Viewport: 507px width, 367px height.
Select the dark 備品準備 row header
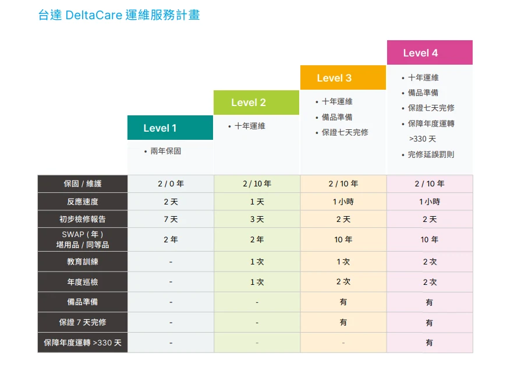click(x=83, y=302)
